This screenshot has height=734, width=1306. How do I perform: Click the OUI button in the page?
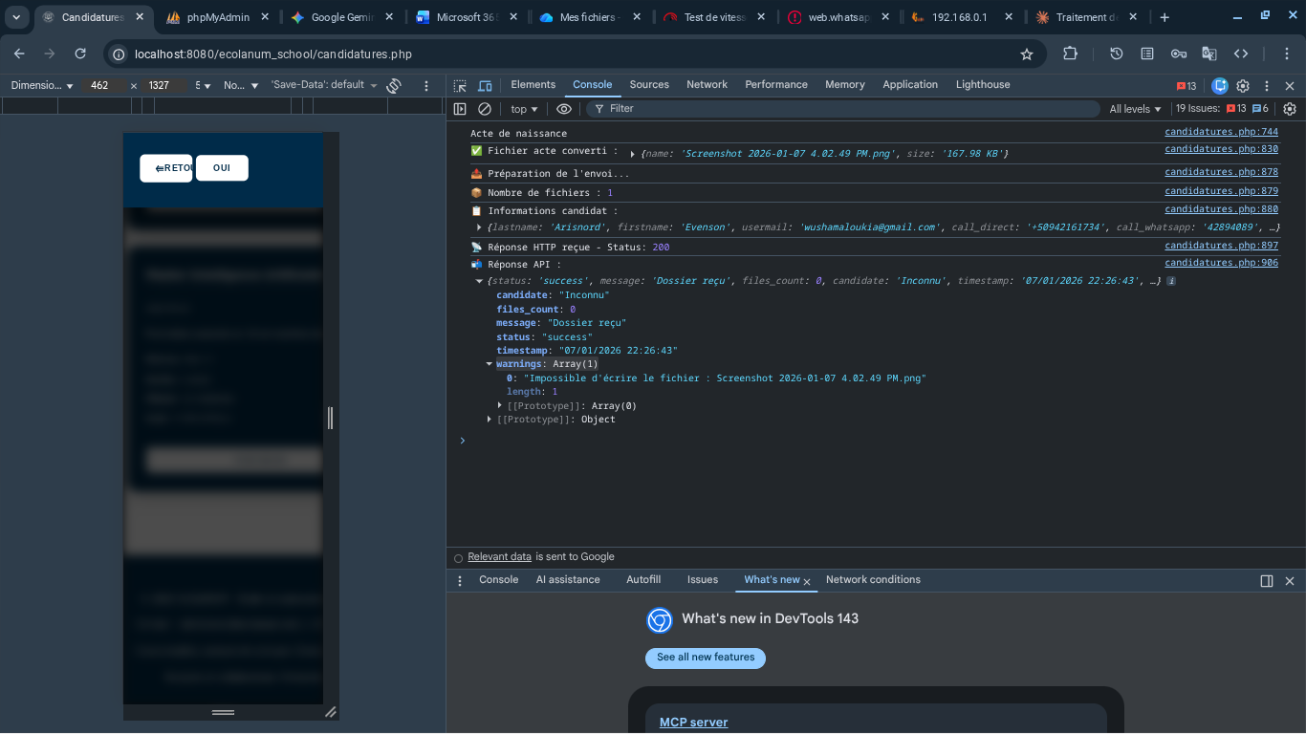click(222, 168)
